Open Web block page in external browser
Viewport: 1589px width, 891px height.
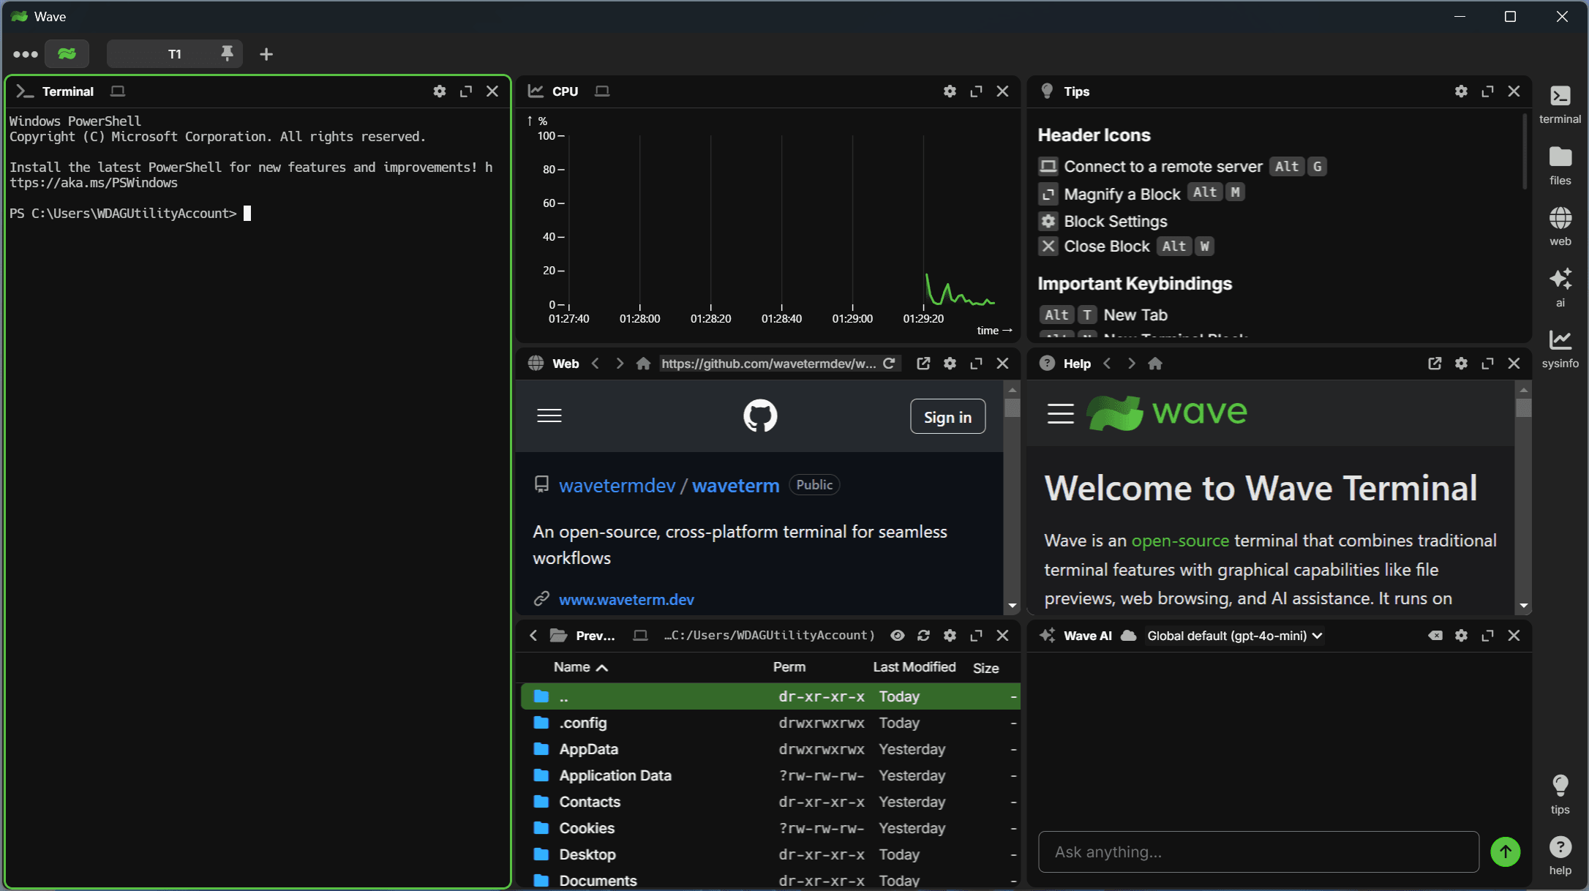point(923,364)
